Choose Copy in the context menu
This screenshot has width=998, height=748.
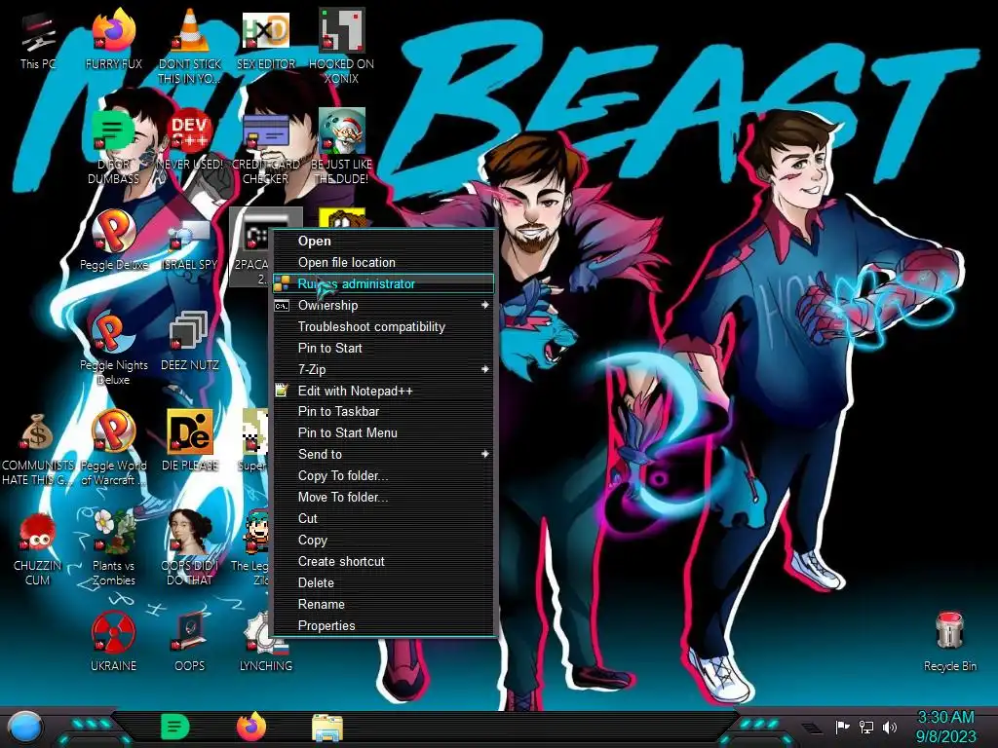[384, 540]
